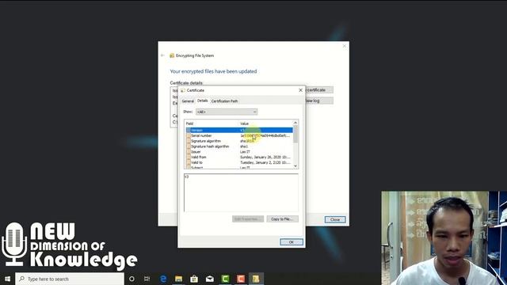Screen dimensions: 507x285
Task: Click the Valid to field icon
Action: pos(189,162)
